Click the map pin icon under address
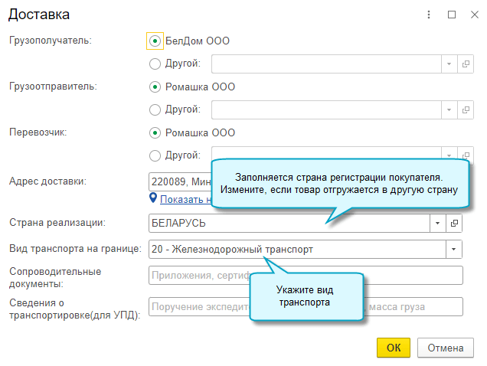 153,199
